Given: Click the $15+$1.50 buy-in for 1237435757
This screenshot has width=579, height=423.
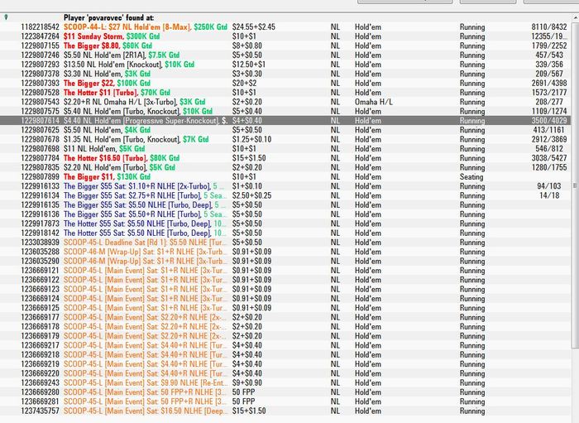Looking at the screenshot, I should [x=249, y=411].
